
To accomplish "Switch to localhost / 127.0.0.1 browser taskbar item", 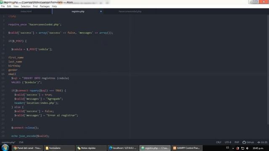I will click(123, 148).
